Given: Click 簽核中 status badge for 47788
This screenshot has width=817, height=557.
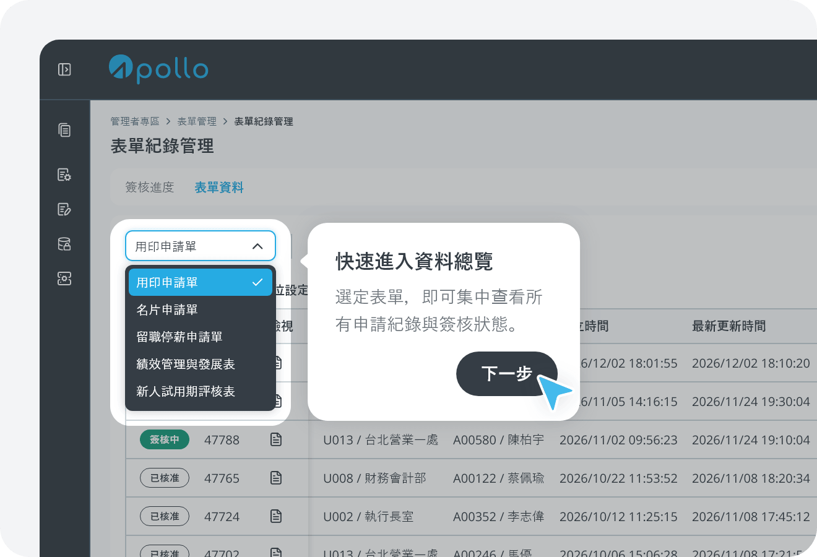Looking at the screenshot, I should coord(165,439).
